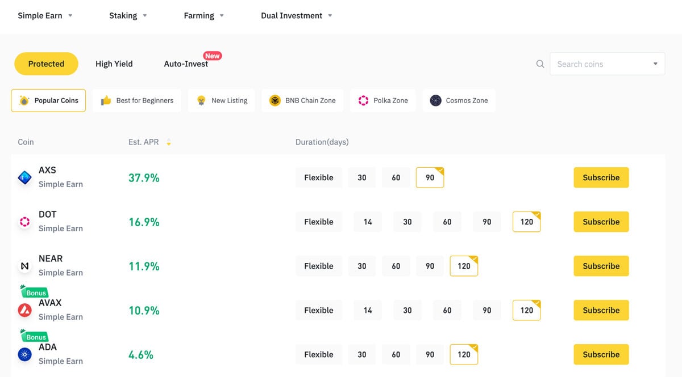The image size is (682, 377).
Task: Click the NEAR 11.9% APR value
Action: [144, 266]
